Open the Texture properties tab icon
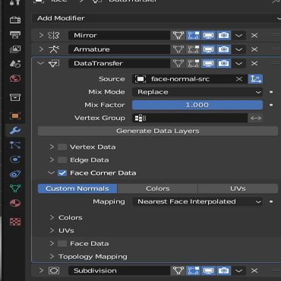Screen dimensions: 281x281 pos(15,222)
